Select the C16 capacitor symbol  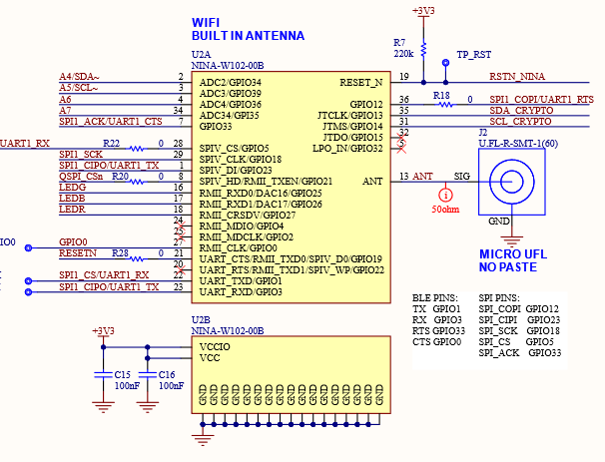pyautogui.click(x=148, y=374)
